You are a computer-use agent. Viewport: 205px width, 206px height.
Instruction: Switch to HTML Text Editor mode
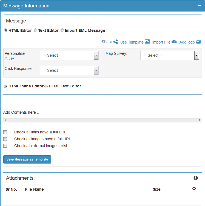click(x=46, y=86)
